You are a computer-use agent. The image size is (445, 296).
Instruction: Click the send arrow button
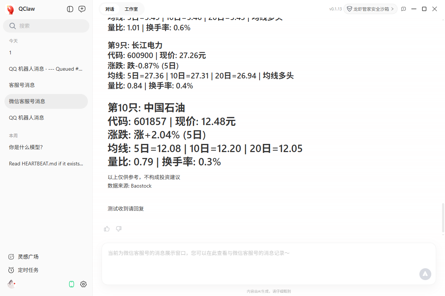point(425,274)
